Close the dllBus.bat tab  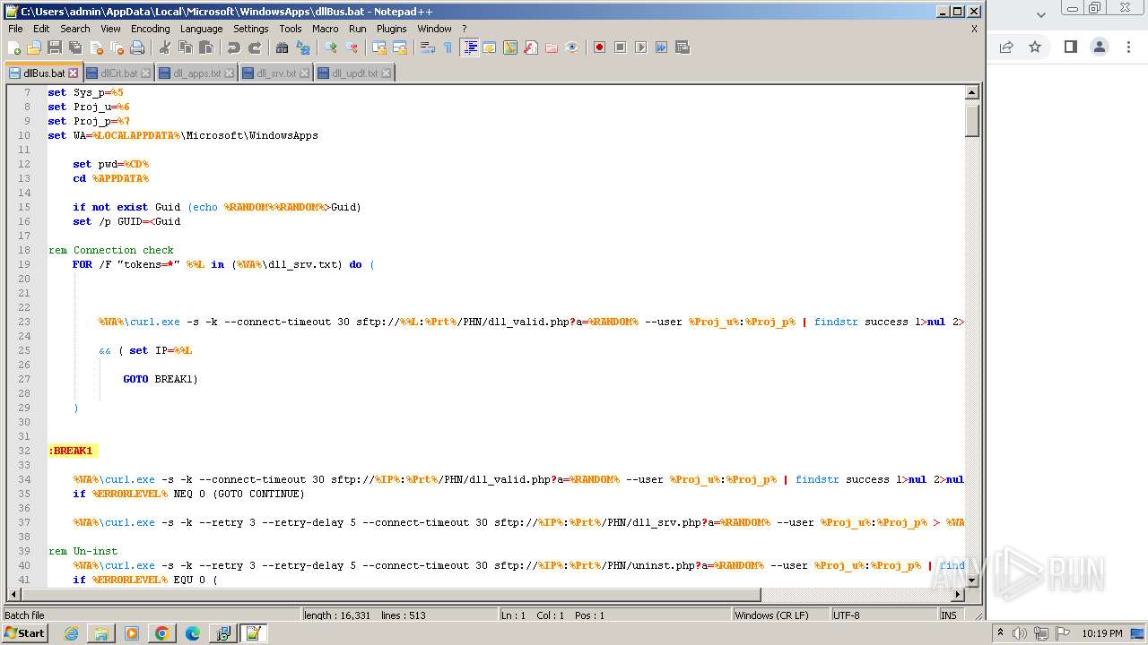point(74,73)
